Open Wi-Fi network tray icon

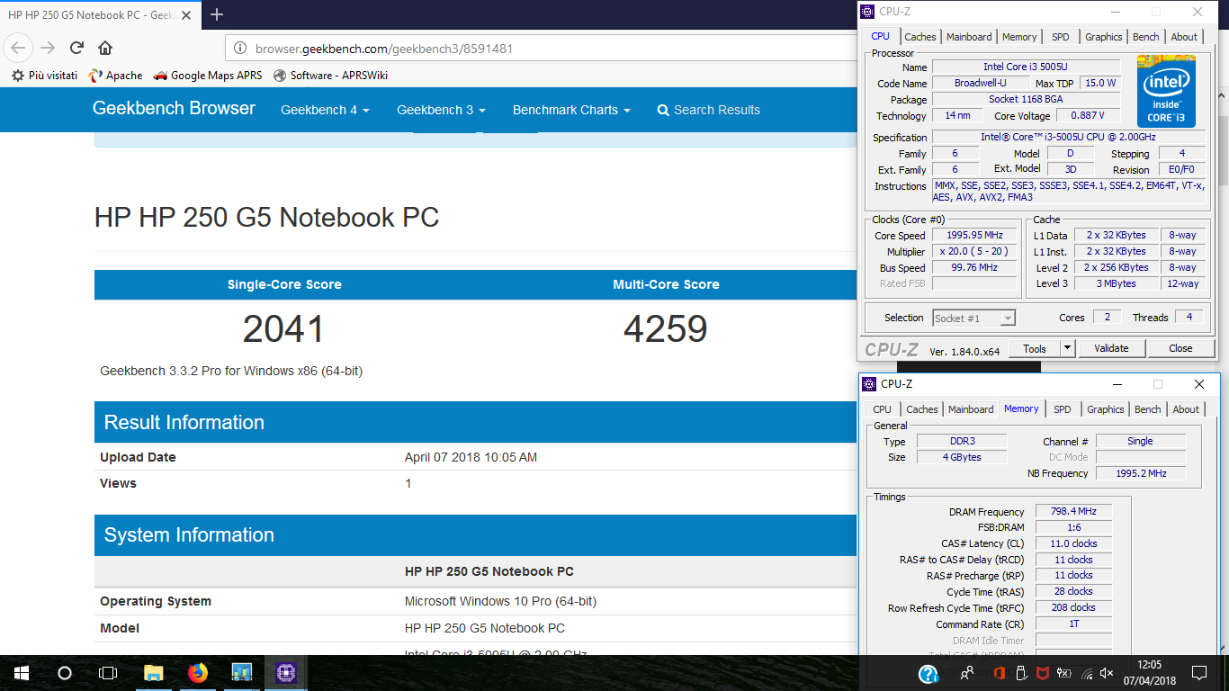(1087, 673)
